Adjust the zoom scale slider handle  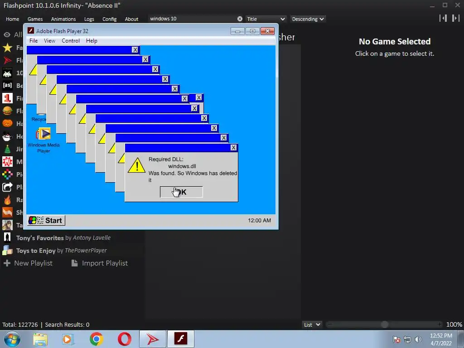(384, 324)
